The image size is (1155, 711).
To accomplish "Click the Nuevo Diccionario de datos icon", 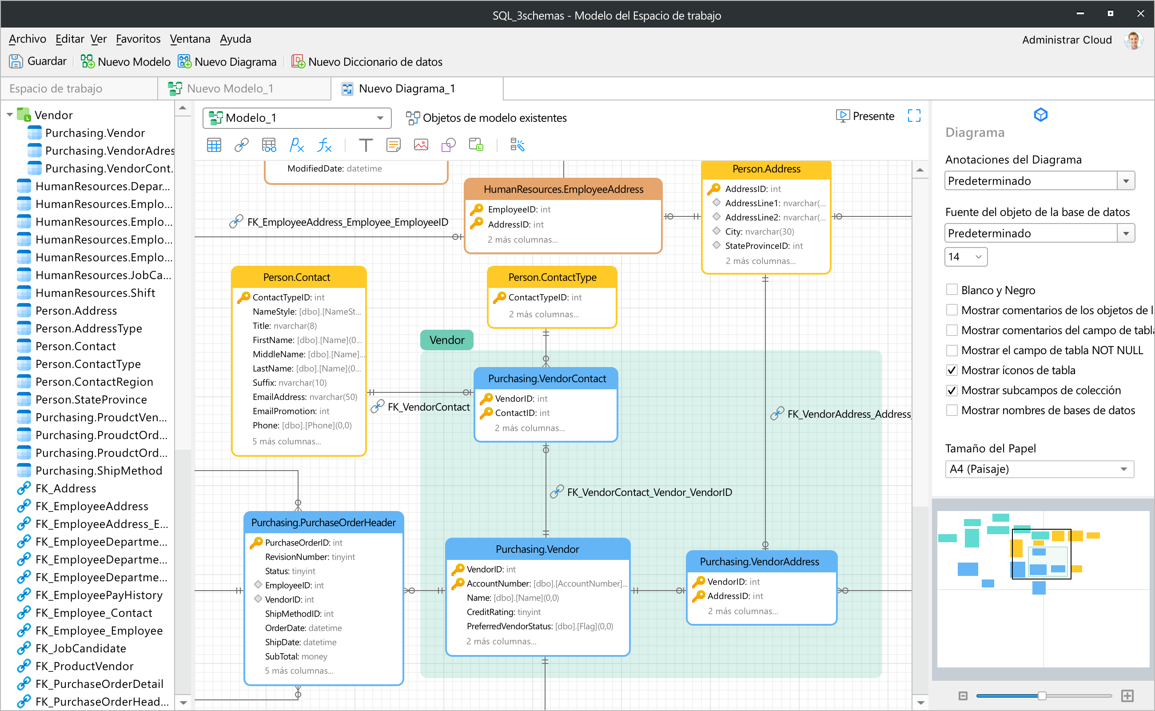I will [298, 61].
